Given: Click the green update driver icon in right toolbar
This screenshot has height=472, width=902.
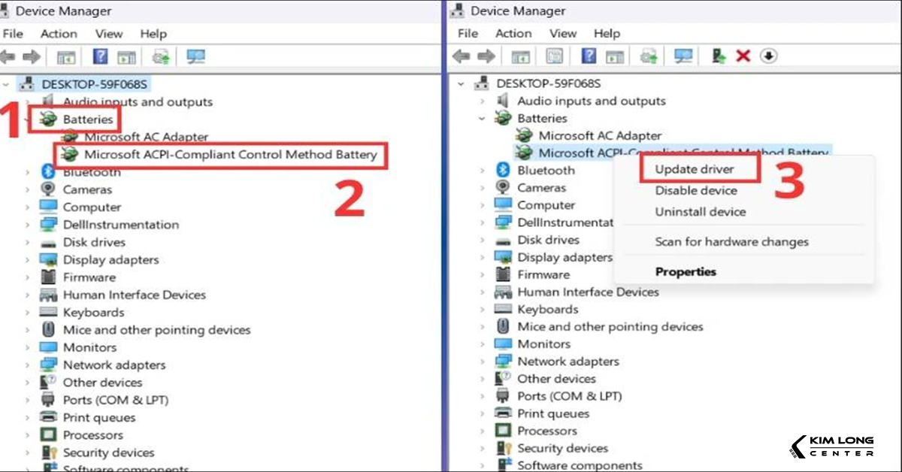Looking at the screenshot, I should [719, 56].
